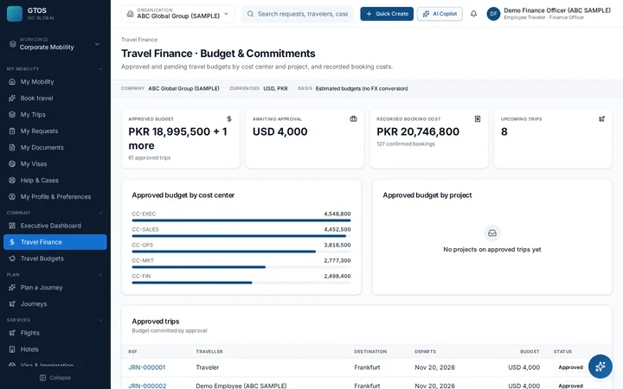Click the Demo Finance Officer profile name
Screen dimensions: 623x389
pos(557,10)
